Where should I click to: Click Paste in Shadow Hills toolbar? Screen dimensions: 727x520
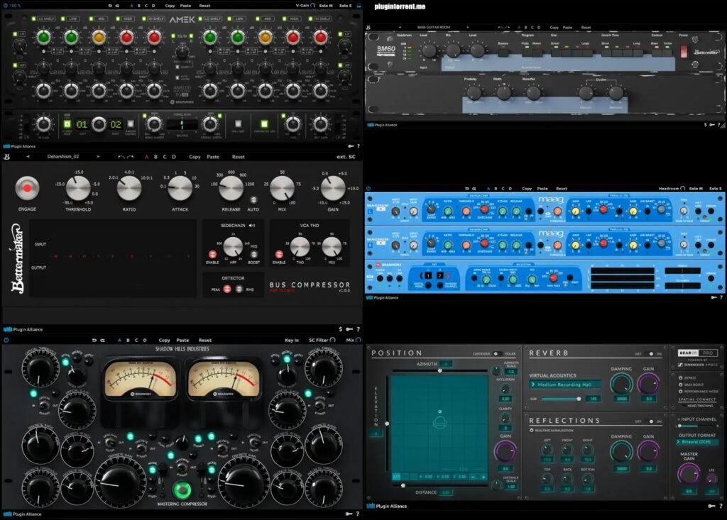tap(182, 341)
